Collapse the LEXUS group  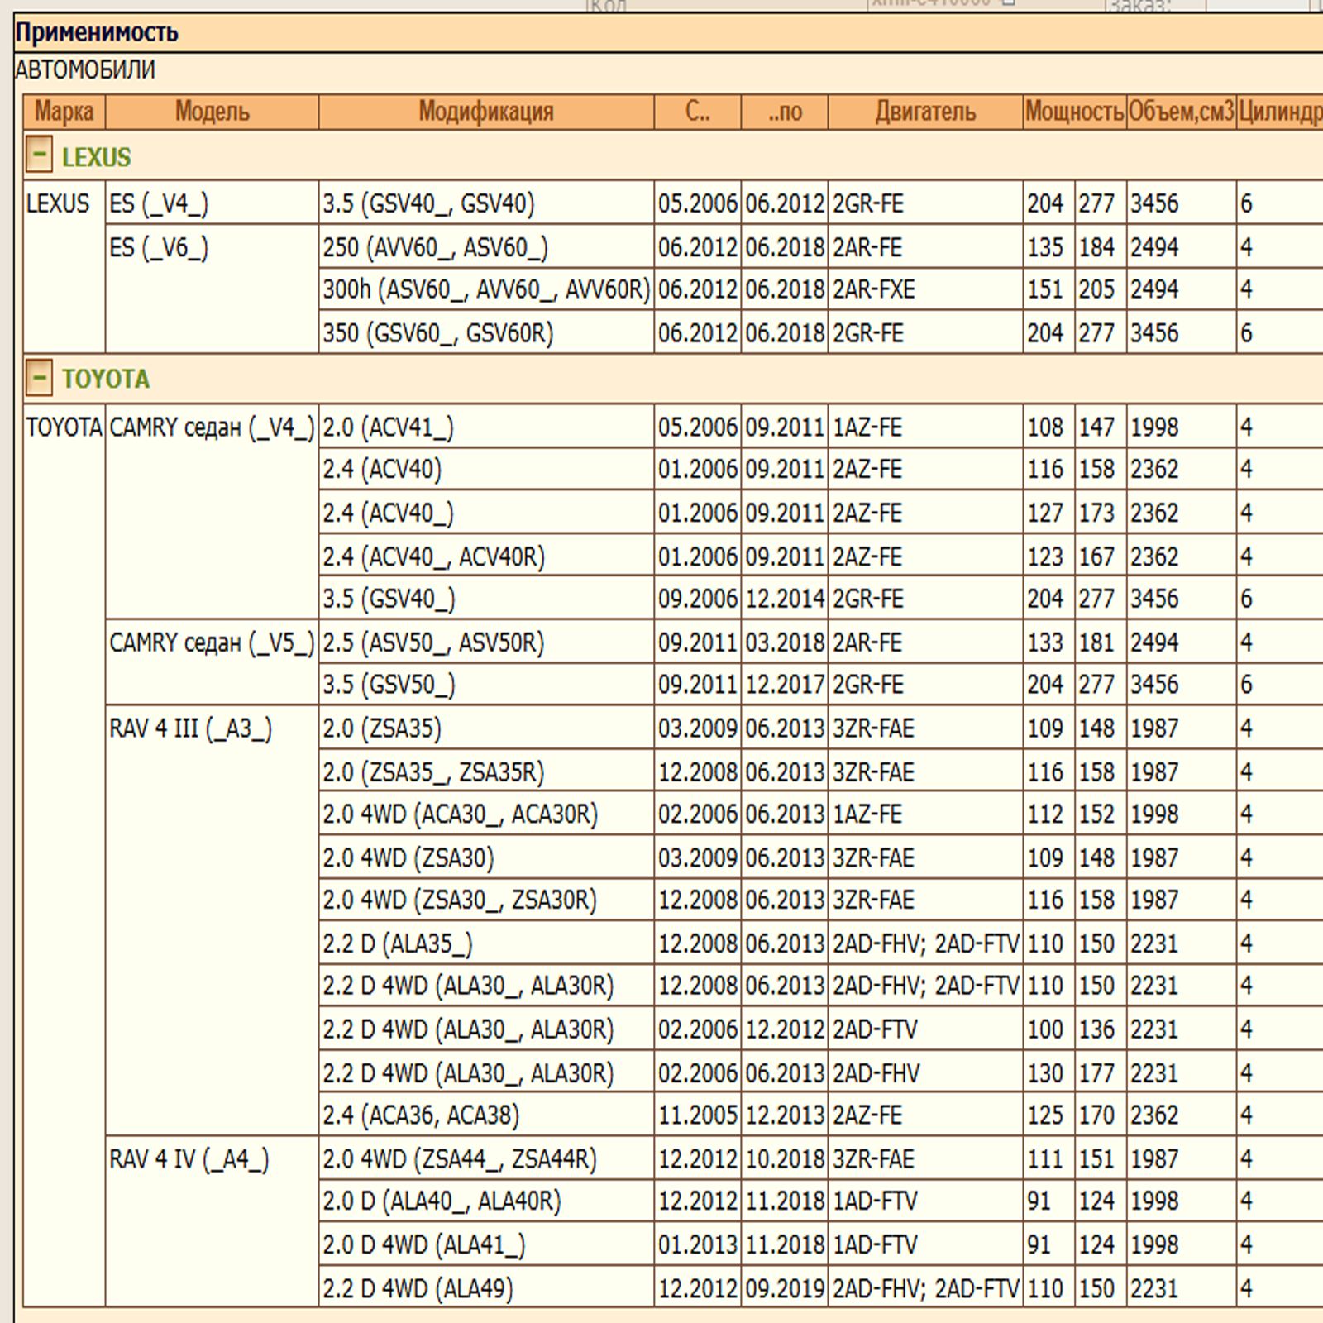point(38,155)
